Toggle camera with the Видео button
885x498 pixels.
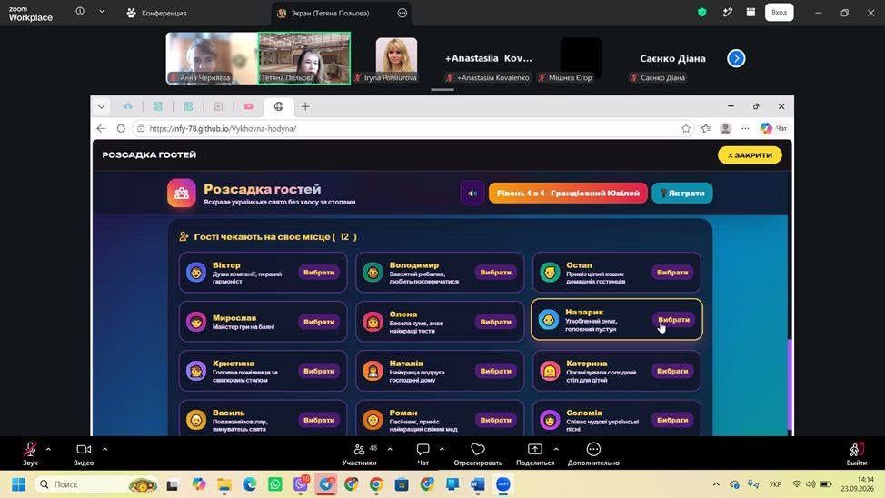84,450
